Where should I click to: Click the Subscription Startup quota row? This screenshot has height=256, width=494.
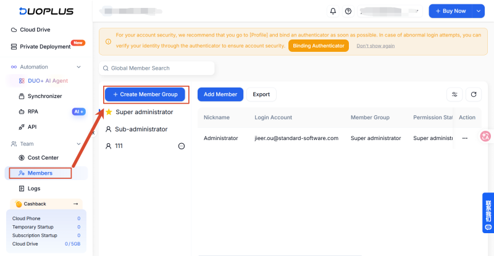46,236
